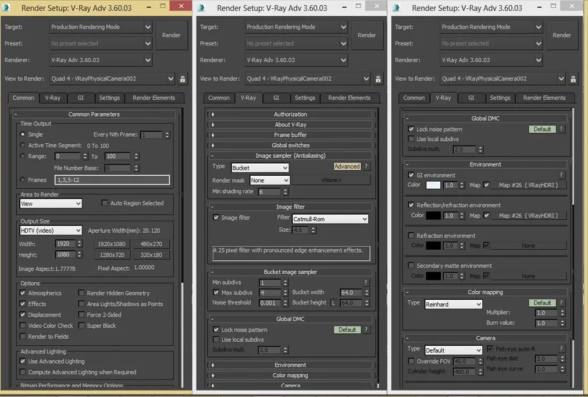Switch to Common tab in right window

tap(414, 98)
